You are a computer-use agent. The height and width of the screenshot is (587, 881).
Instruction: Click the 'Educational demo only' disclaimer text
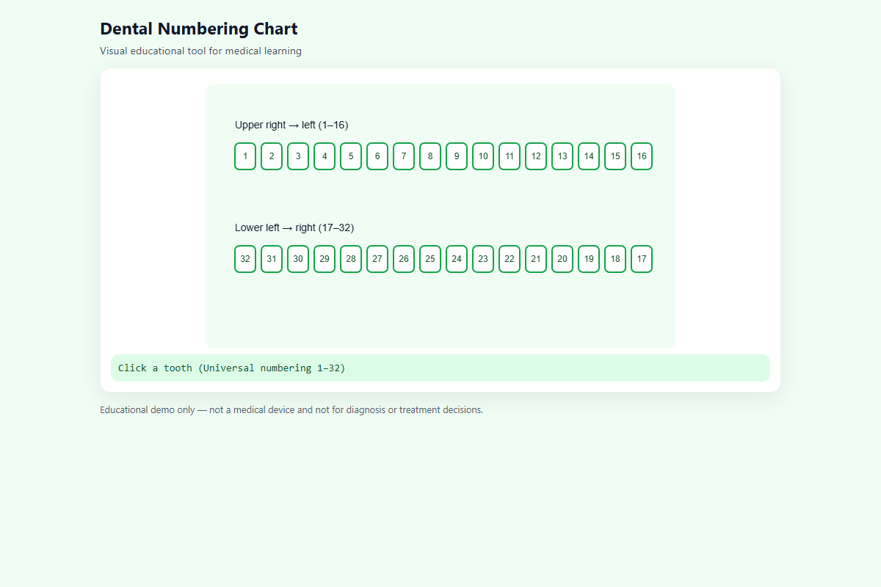click(x=291, y=410)
